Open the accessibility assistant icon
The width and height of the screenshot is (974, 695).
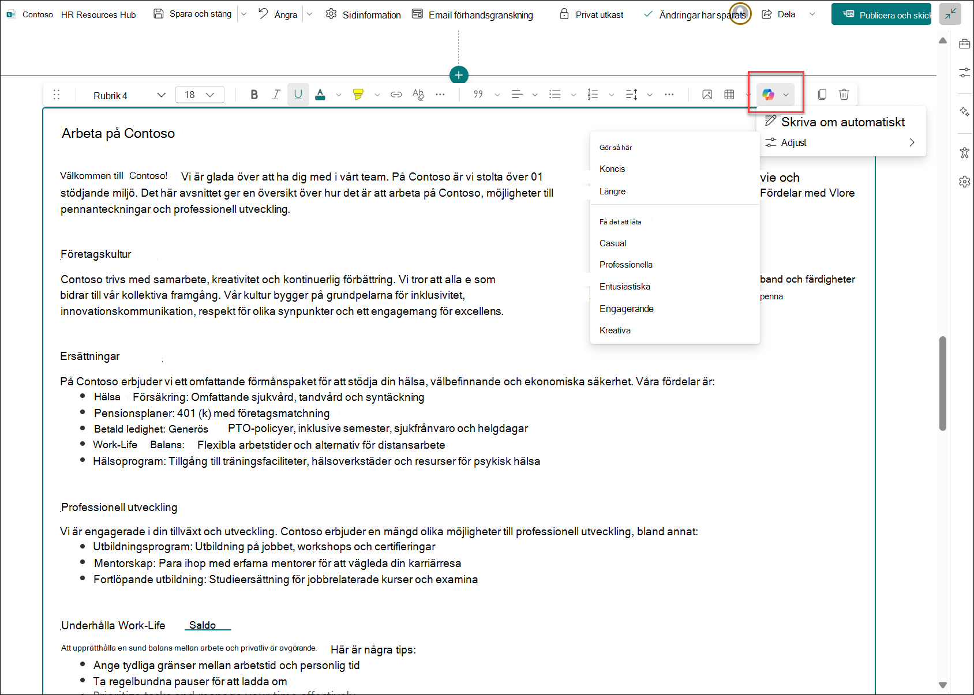tap(965, 153)
